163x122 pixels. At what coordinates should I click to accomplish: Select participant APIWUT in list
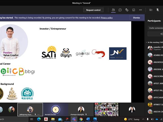point(155,104)
